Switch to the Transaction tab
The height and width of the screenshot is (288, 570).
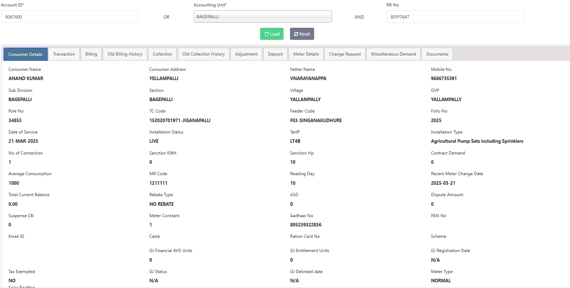(x=64, y=54)
